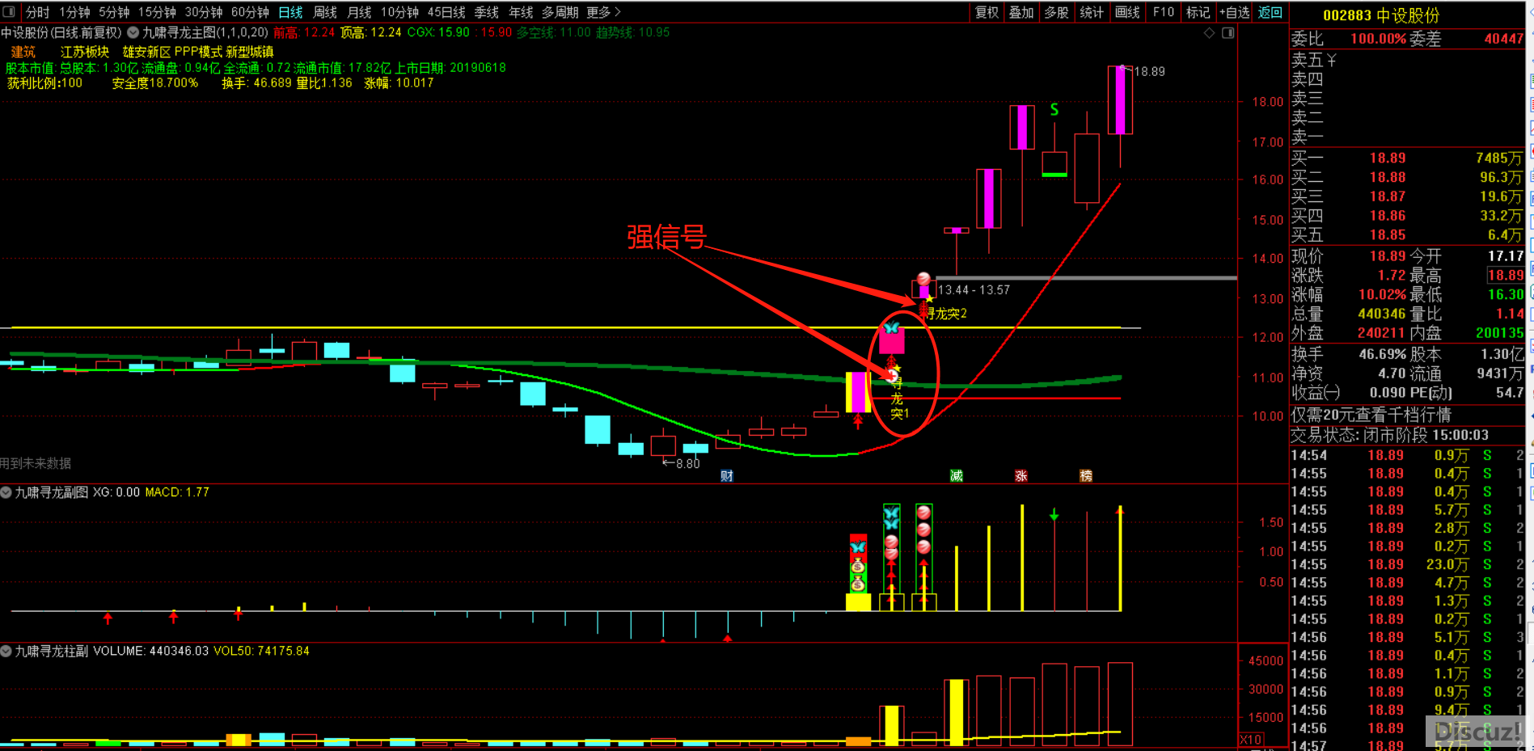Open the 更多 periods expander
The image size is (1534, 751).
click(603, 12)
